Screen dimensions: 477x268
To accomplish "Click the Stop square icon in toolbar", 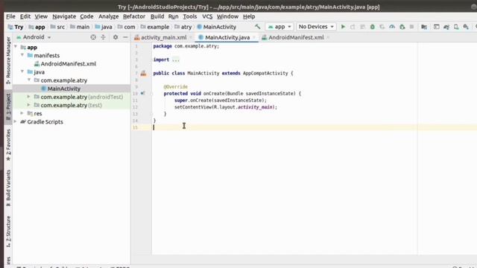I will 412,27.
